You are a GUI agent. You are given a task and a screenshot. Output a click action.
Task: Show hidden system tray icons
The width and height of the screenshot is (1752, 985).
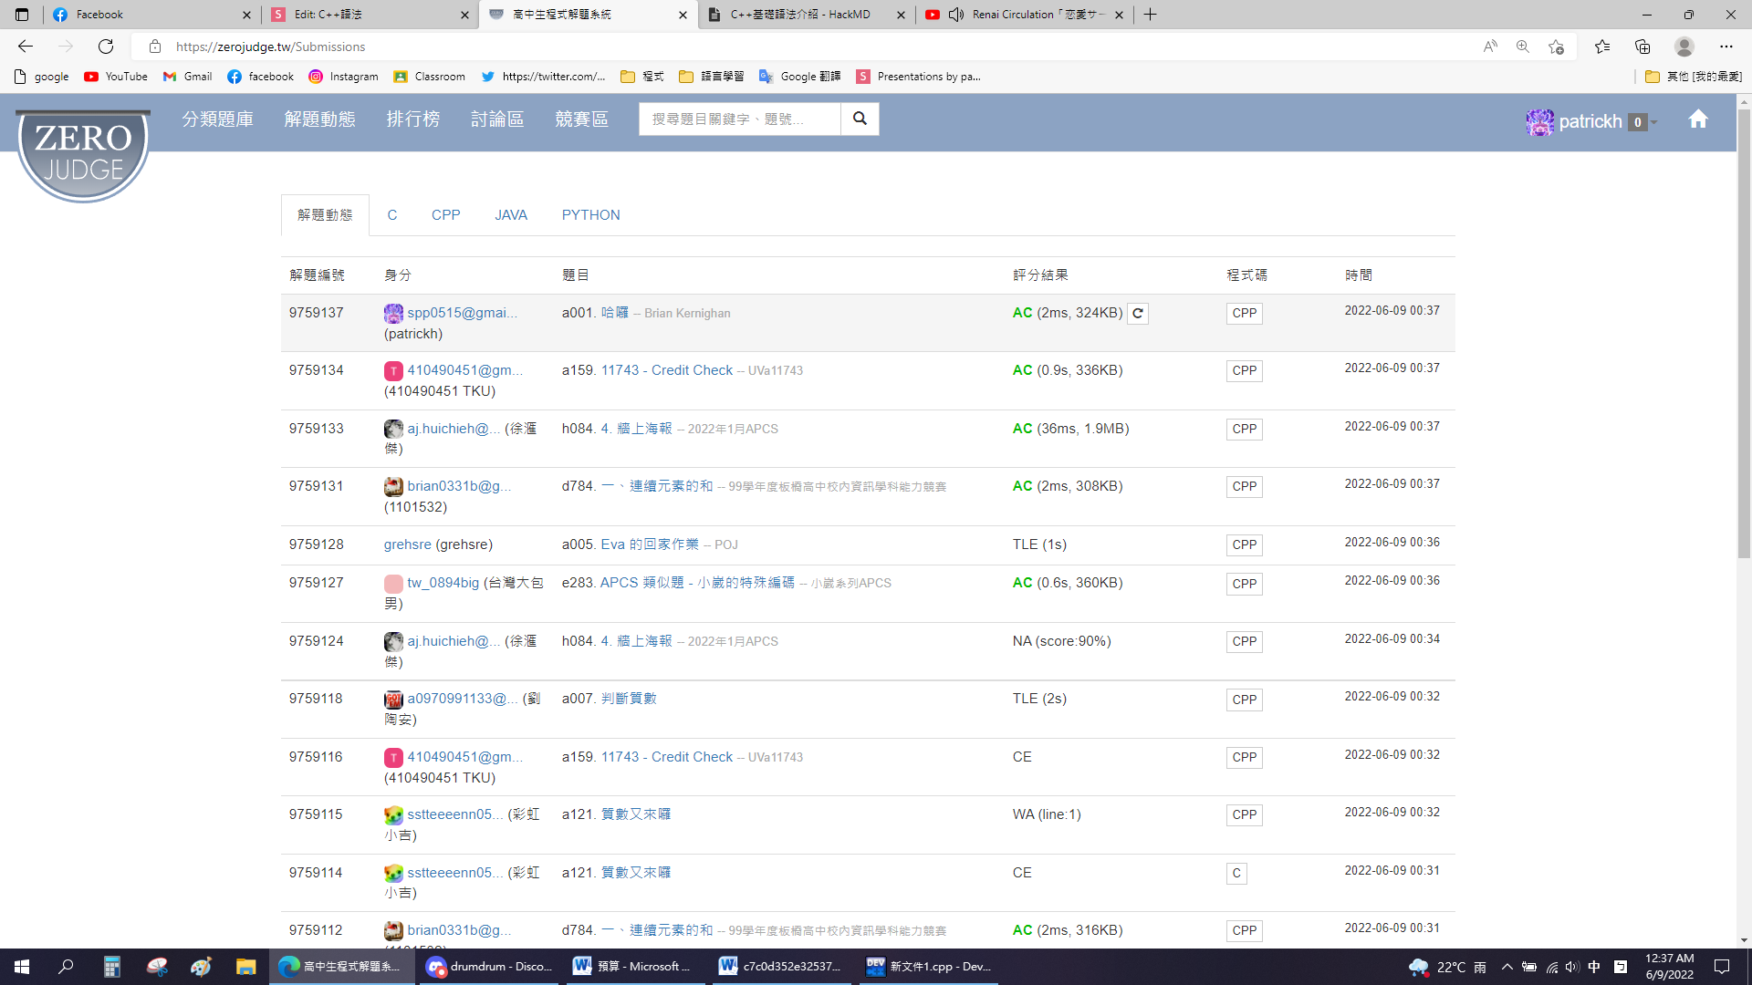[1507, 967]
